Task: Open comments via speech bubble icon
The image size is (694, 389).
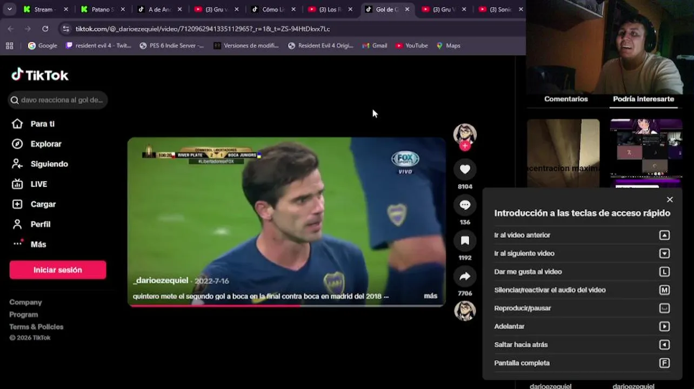Action: click(x=465, y=205)
